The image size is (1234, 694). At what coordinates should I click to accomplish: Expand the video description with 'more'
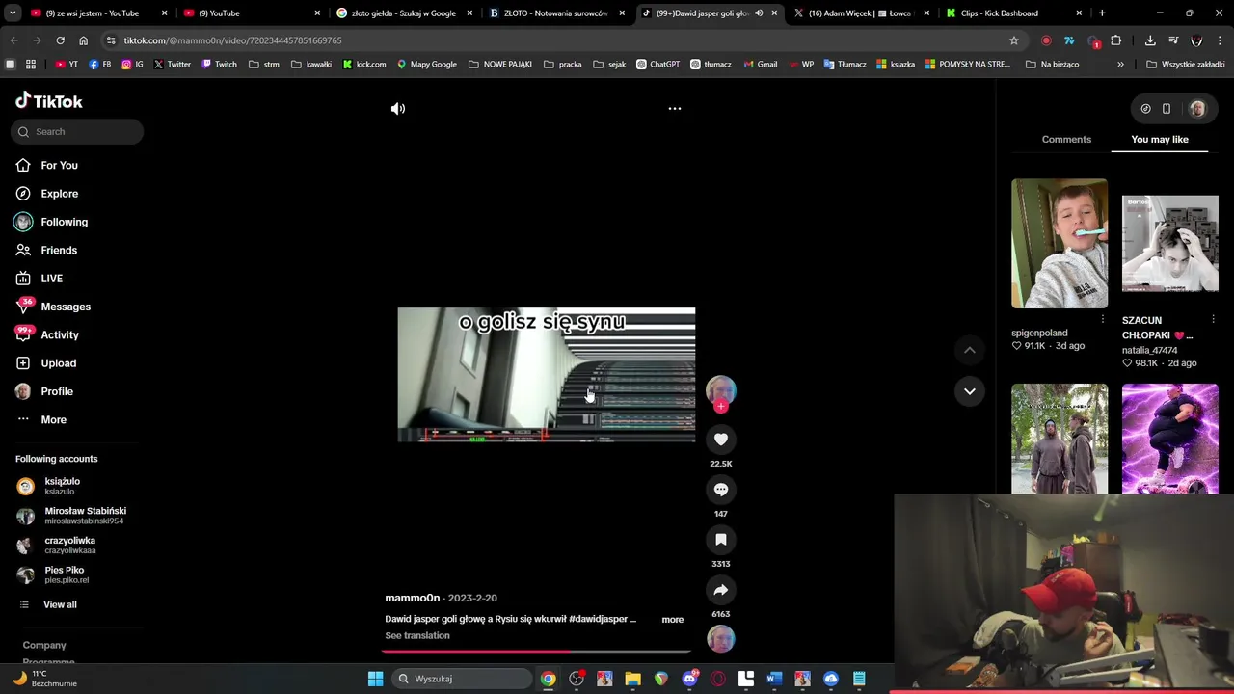point(673,620)
